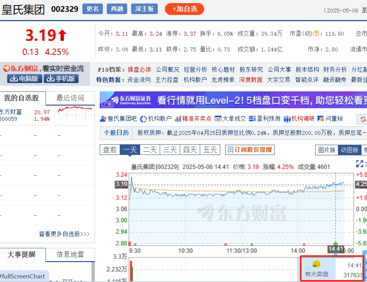Open 东方财富 300059 watchlist row
367x282 pixels.
coord(47,115)
